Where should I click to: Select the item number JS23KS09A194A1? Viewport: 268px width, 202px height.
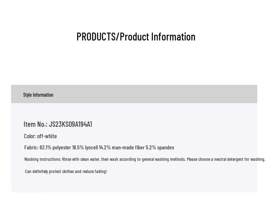[70, 124]
